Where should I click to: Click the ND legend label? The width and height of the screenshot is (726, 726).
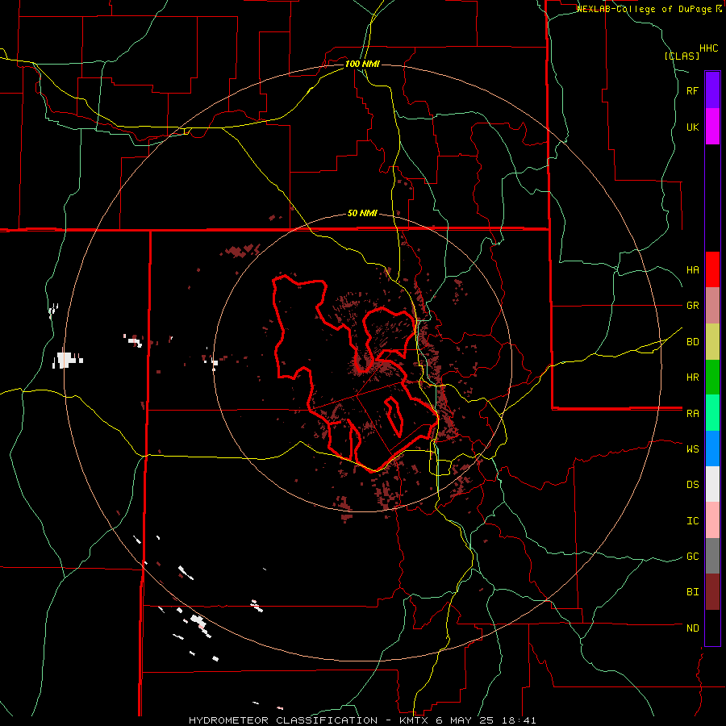[x=692, y=628]
